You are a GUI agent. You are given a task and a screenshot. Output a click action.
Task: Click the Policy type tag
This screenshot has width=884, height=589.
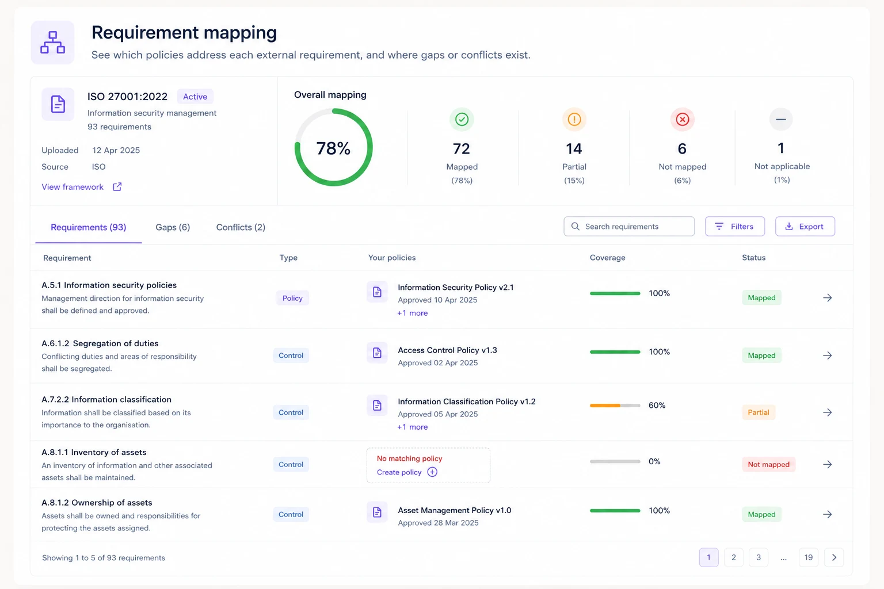[x=292, y=298]
